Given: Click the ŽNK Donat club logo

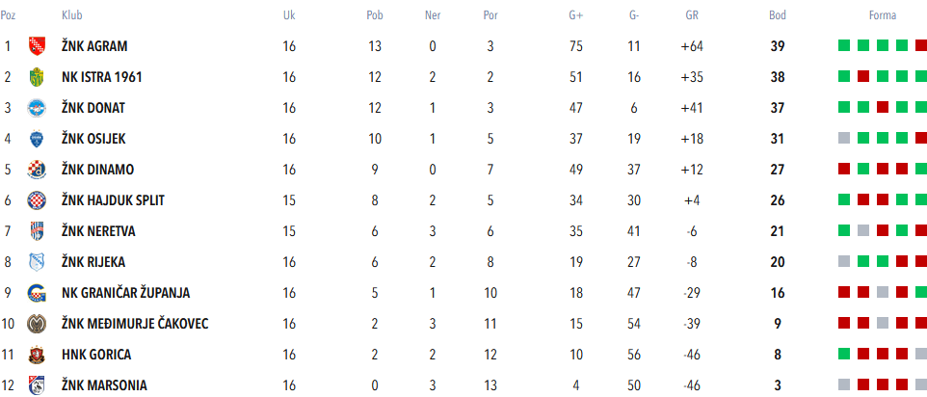Looking at the screenshot, I should pos(37,108).
